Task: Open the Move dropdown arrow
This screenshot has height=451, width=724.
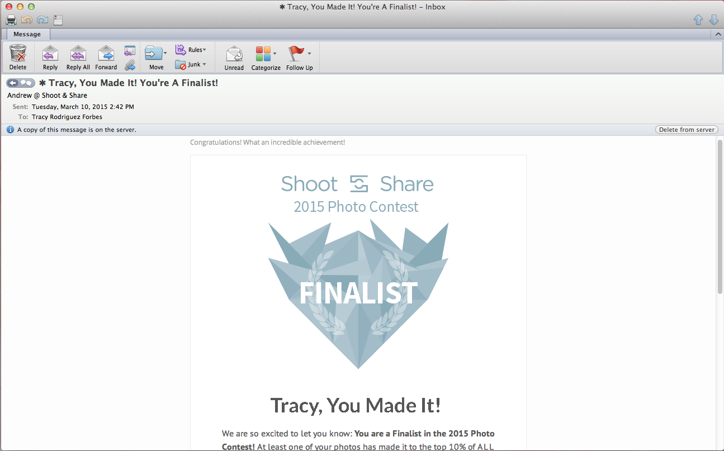Action: 165,55
